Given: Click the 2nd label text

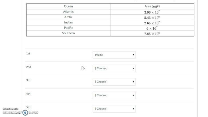Looking at the screenshot, I should coord(28,67).
